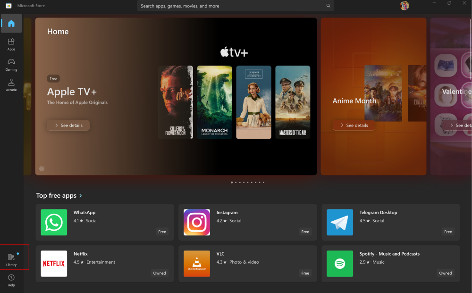This screenshot has width=472, height=293.
Task: Click the Telegram Desktop title
Action: click(x=379, y=213)
